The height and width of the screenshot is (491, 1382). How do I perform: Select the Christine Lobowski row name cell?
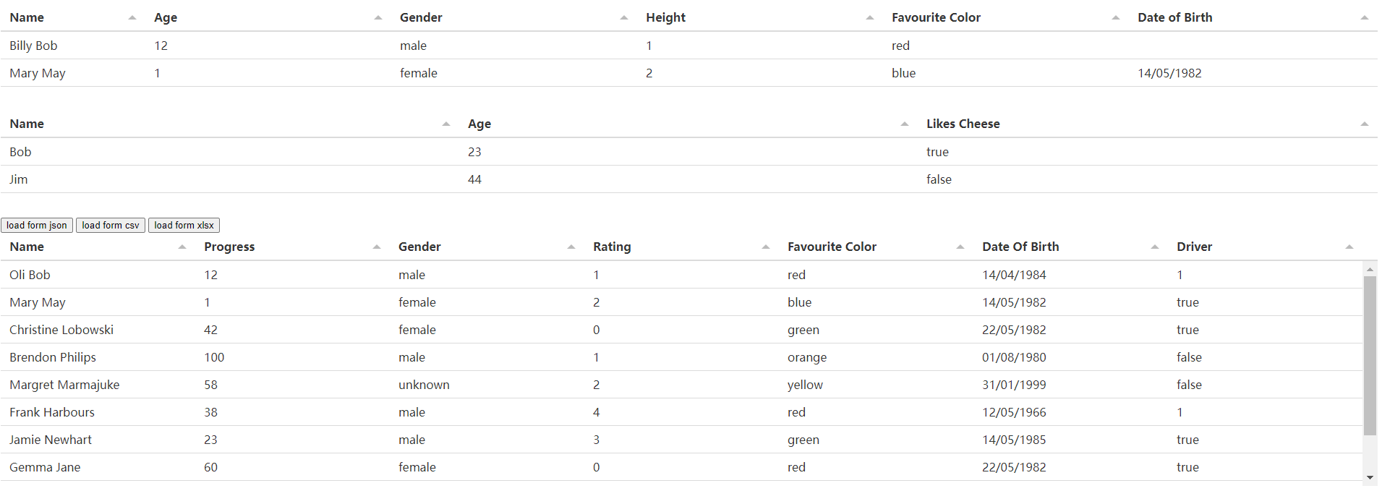click(61, 330)
